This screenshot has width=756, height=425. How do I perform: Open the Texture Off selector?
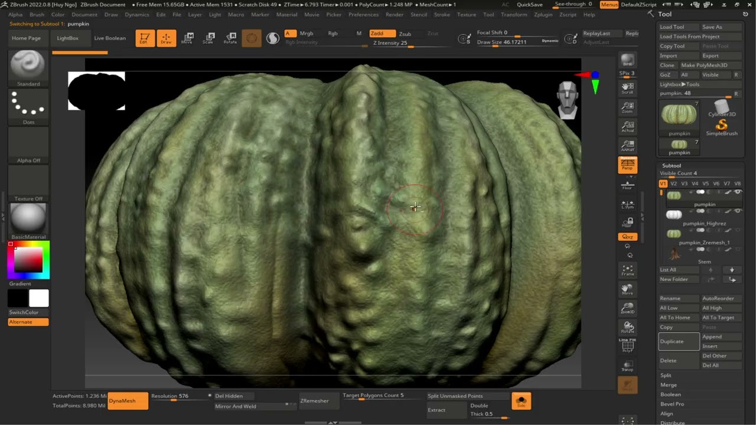tap(28, 183)
